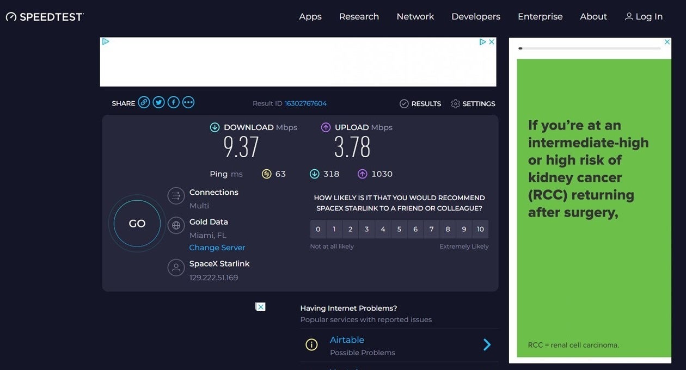Open the Enterprise menu
Screen dimensions: 686x370
click(540, 17)
